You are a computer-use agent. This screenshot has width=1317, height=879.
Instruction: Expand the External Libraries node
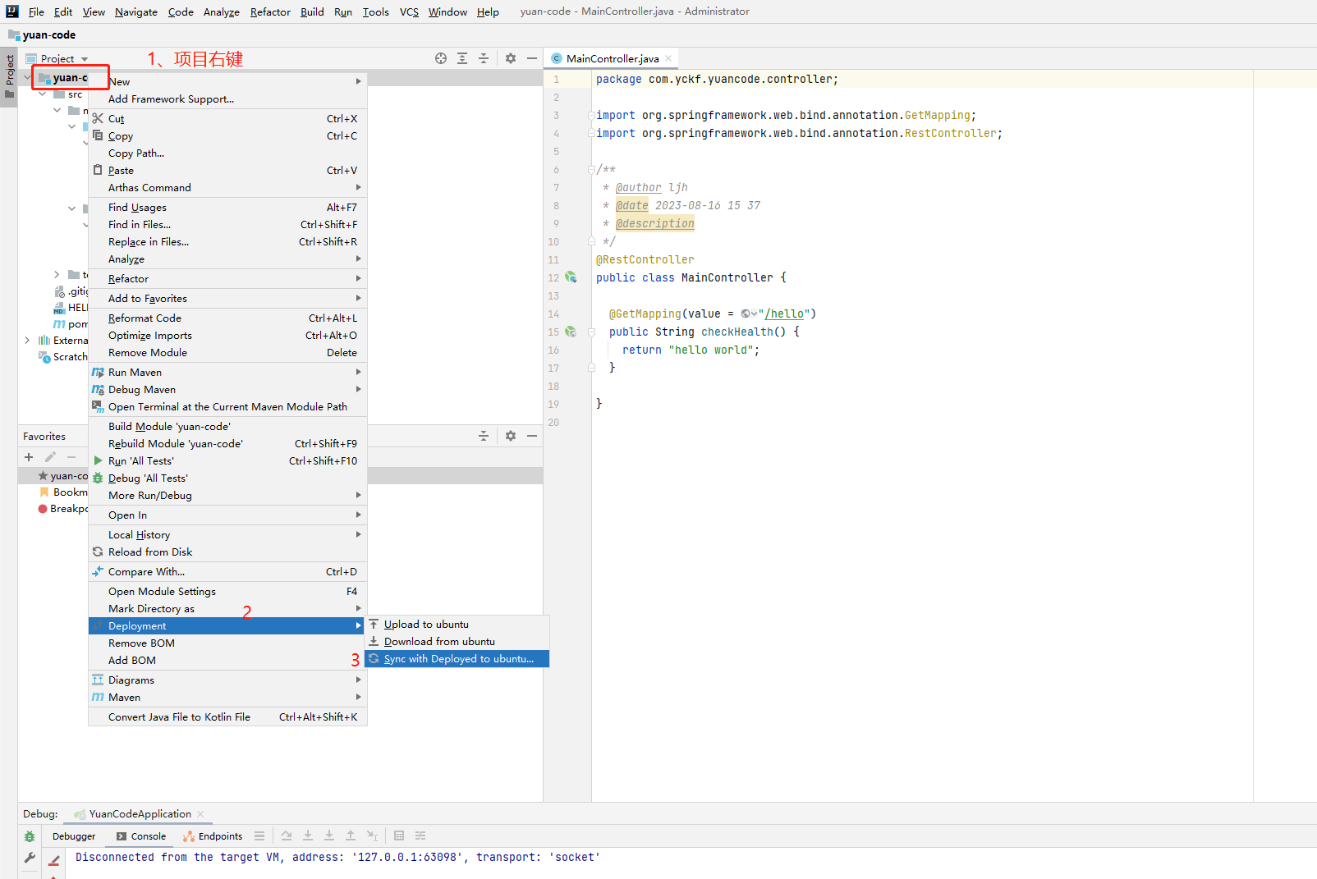(27, 340)
